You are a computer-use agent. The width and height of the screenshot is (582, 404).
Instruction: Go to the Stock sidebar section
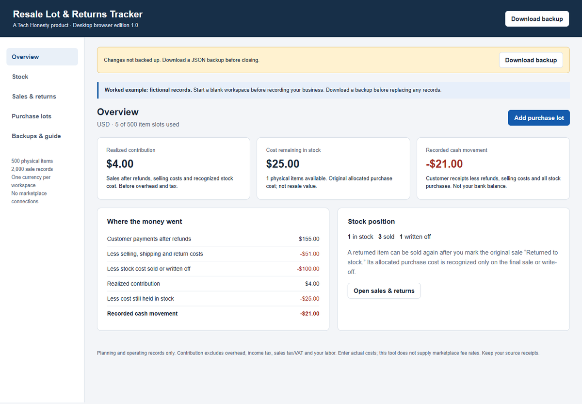tap(42, 77)
